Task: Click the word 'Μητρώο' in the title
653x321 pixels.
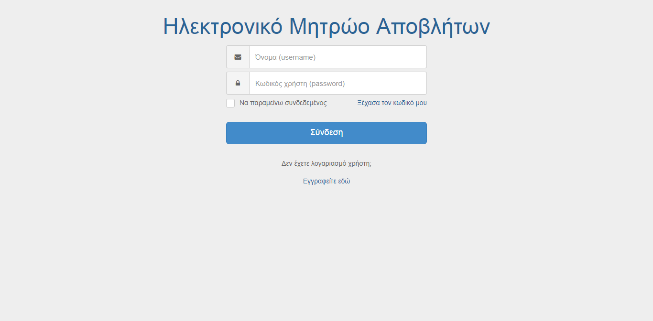Action: click(329, 27)
